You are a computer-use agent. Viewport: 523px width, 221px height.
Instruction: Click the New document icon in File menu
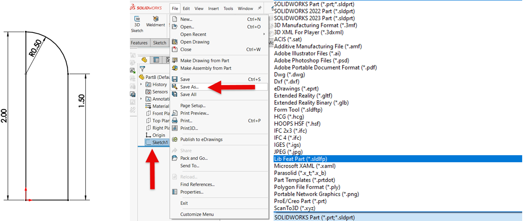coord(175,19)
